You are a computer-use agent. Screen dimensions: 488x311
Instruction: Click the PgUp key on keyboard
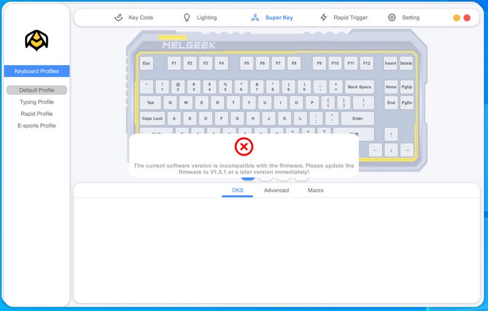pos(407,87)
